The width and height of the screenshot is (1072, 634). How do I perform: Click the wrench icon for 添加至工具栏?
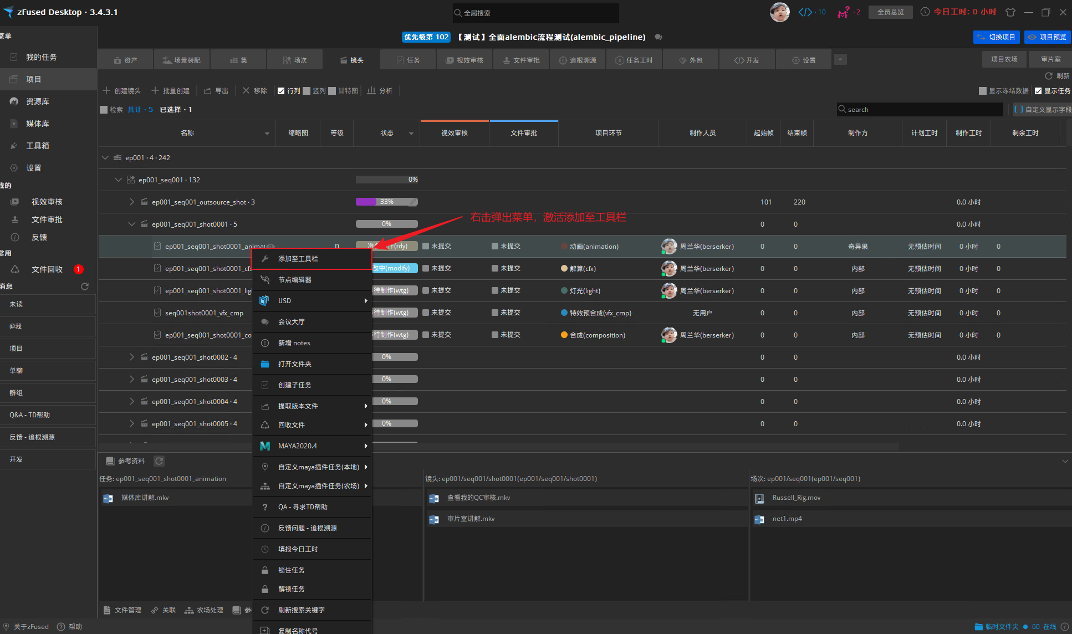click(265, 259)
